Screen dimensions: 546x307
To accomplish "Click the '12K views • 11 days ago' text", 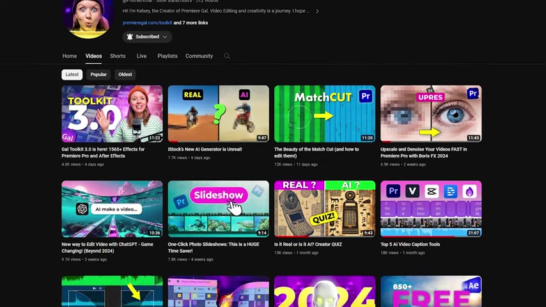I will (x=296, y=164).
